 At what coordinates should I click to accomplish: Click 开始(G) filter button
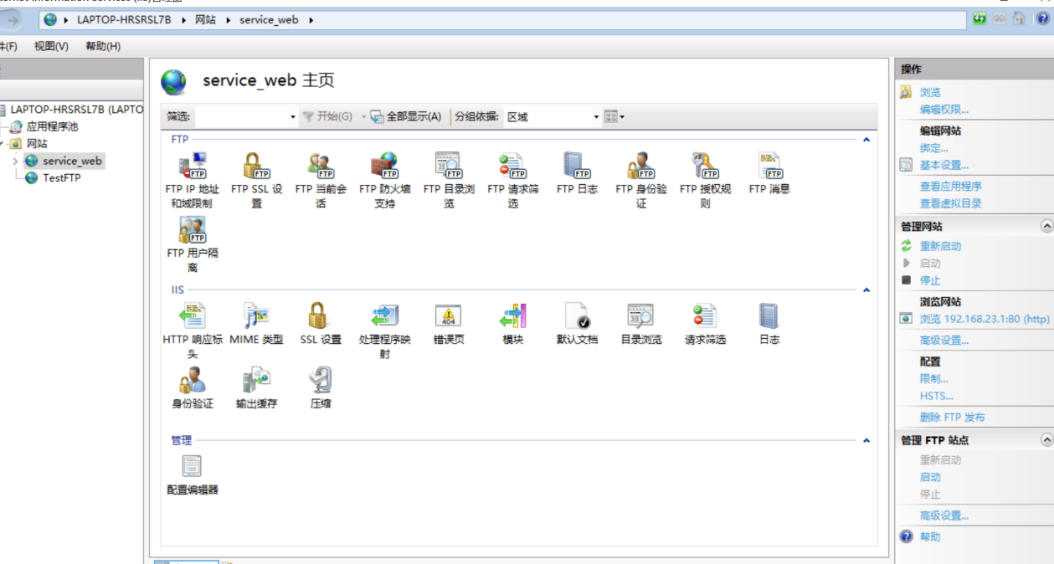(327, 117)
